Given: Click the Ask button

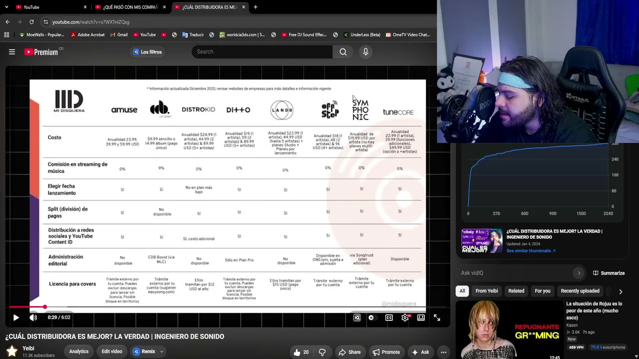Looking at the screenshot, I should pyautogui.click(x=420, y=352).
